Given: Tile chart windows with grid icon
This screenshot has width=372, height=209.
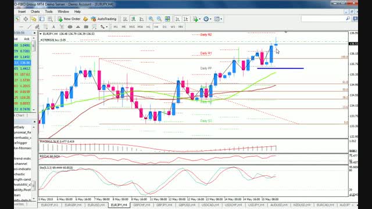Looking at the screenshot, I should pos(167,19).
